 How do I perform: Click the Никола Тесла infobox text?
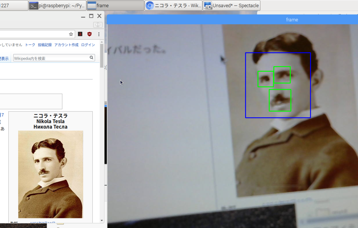coord(50,127)
